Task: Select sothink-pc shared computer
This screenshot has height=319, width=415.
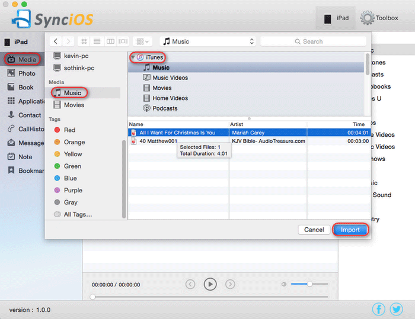Action: coord(74,68)
